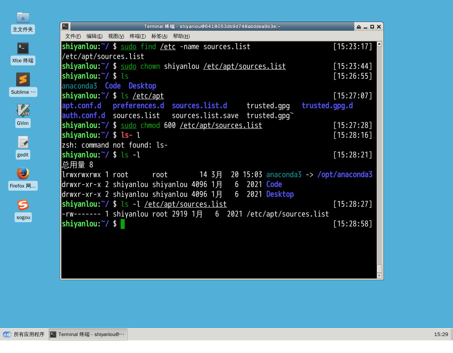Open the 标签(A) menu
Viewport: 453px width, 353px height.
[x=159, y=36]
